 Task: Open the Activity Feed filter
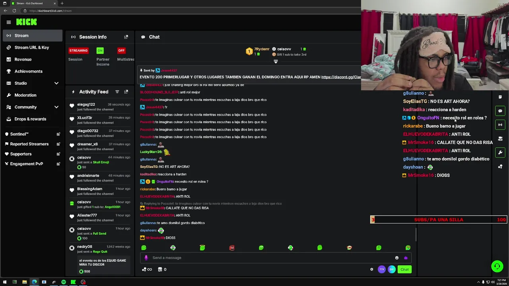pyautogui.click(x=117, y=92)
